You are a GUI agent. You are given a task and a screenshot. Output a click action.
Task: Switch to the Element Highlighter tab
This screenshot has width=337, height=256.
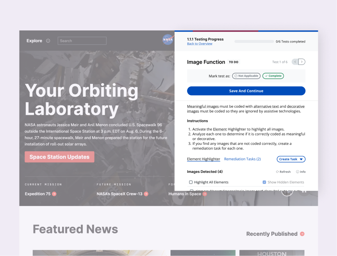pos(203,159)
